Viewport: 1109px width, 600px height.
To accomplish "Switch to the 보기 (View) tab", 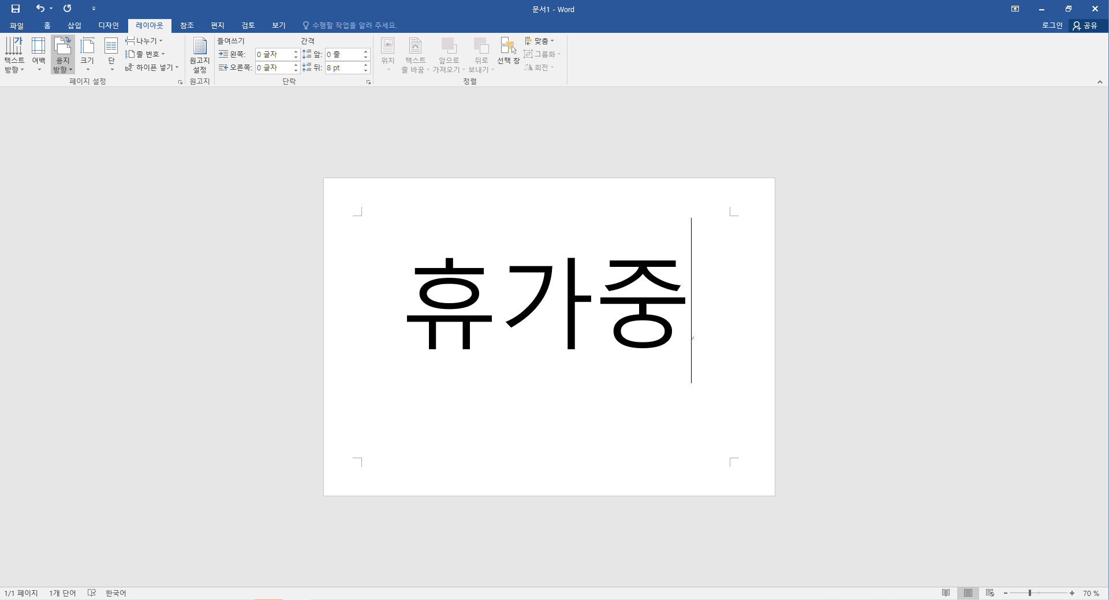I will [x=279, y=25].
